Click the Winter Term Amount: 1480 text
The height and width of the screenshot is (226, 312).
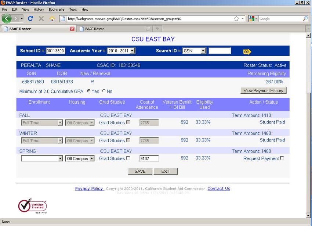click(251, 133)
